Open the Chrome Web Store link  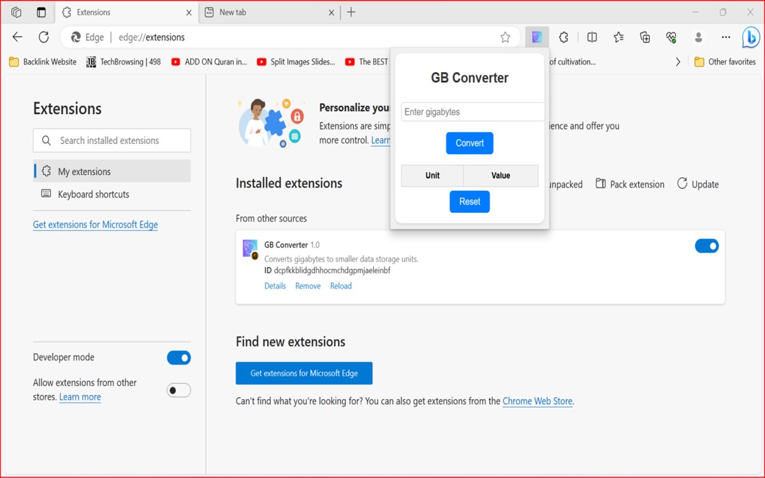click(537, 402)
